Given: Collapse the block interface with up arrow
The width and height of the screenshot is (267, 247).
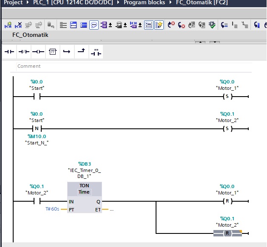Looking at the screenshot, I should [x=200, y=42].
